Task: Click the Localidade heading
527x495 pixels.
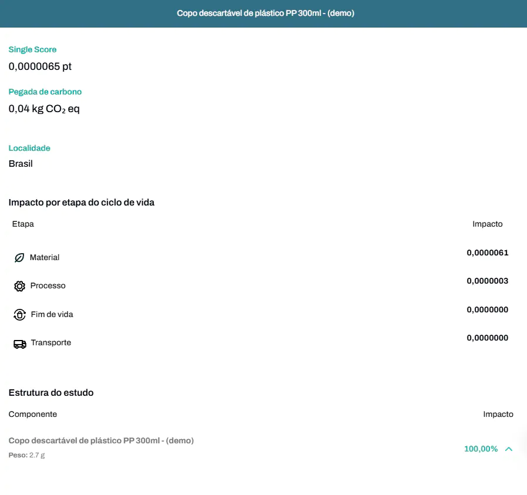Action: (x=29, y=149)
